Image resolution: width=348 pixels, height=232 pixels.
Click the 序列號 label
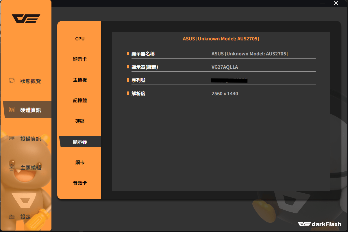[x=138, y=80]
